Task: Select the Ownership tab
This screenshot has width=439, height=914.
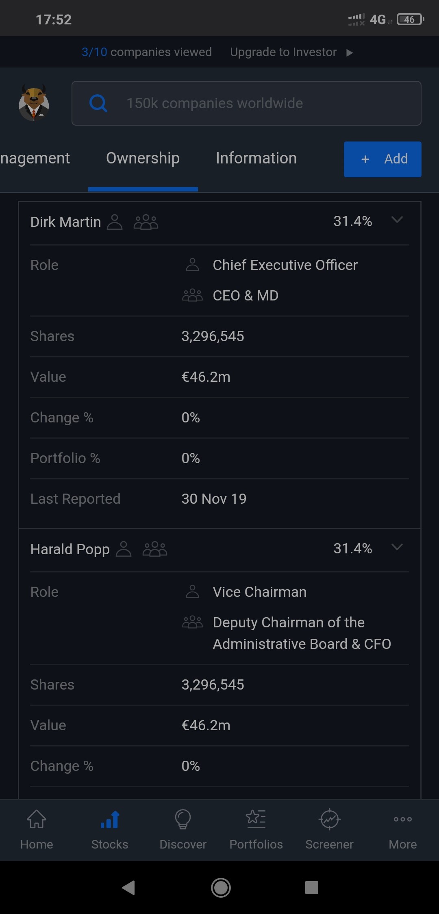Action: 143,158
